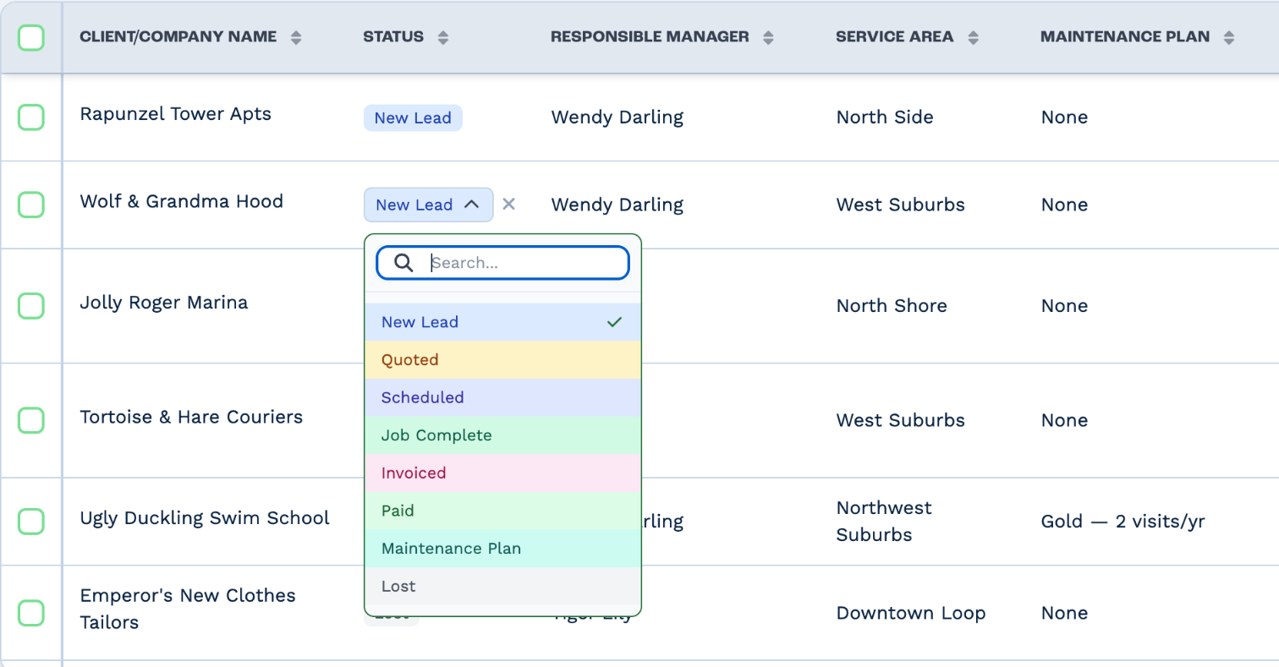
Task: Click Northwest Suburbs service area cell
Action: [x=884, y=522]
